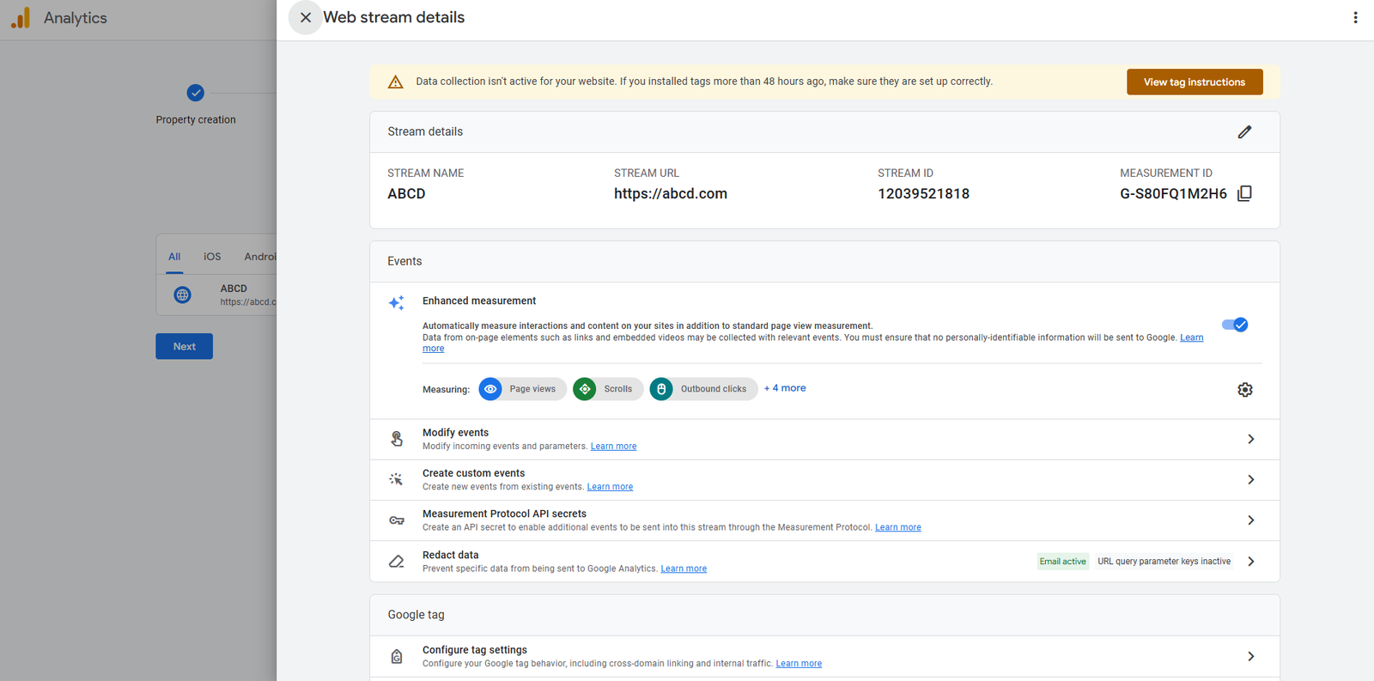Click Measurement Protocol API secrets title
The image size is (1374, 681).
504,514
